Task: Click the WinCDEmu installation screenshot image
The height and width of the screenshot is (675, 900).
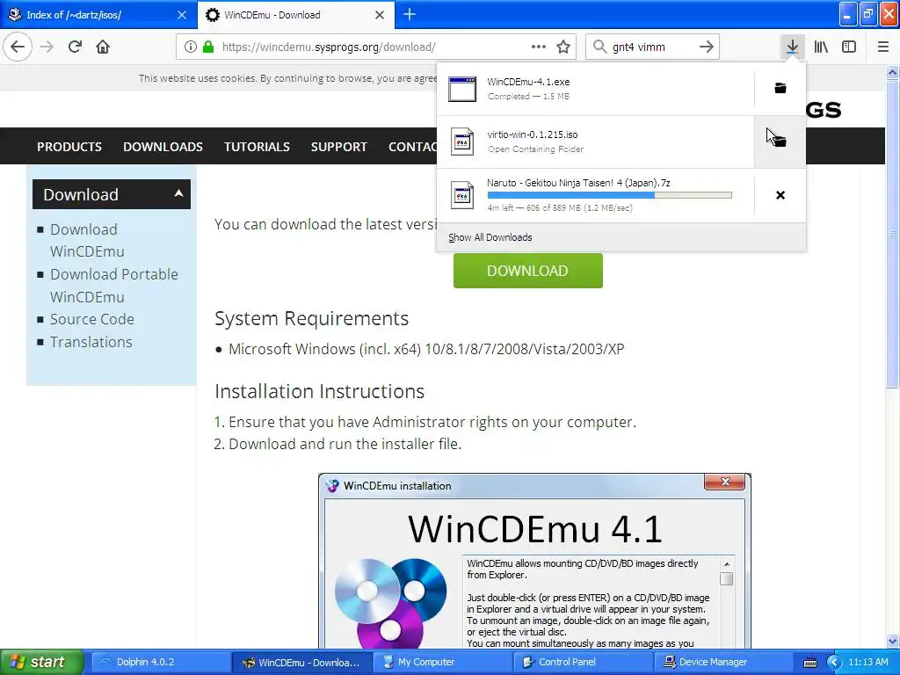Action: 534,561
